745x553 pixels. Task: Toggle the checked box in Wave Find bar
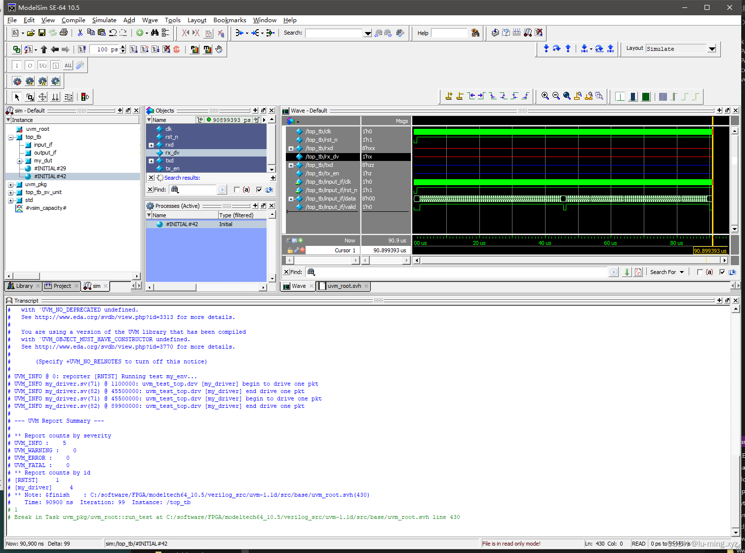pos(722,272)
